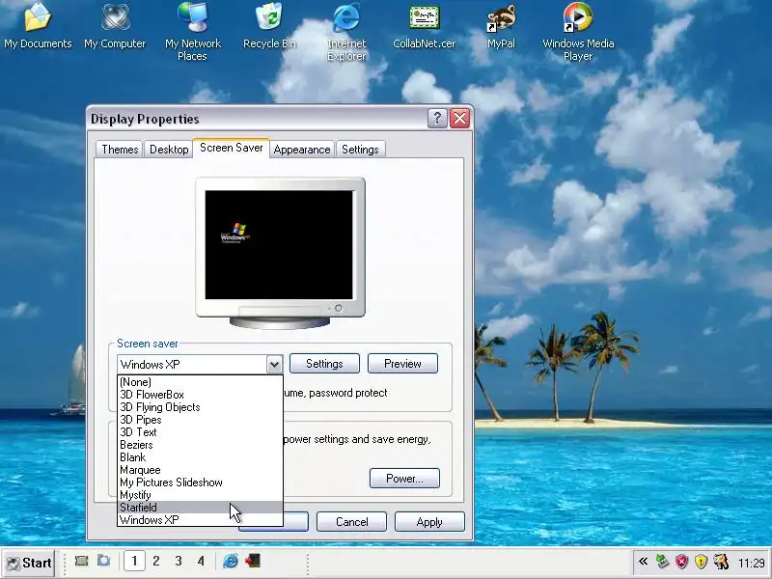Click the yellow security shield tray icon
This screenshot has height=579, width=772.
point(701,562)
